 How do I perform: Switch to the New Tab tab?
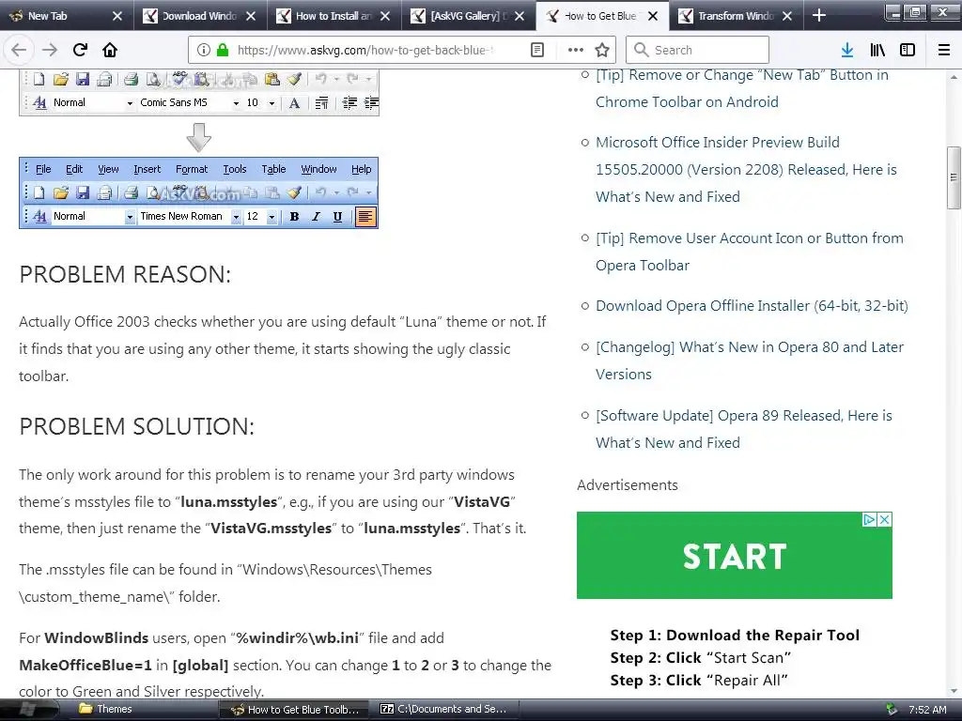[67, 16]
